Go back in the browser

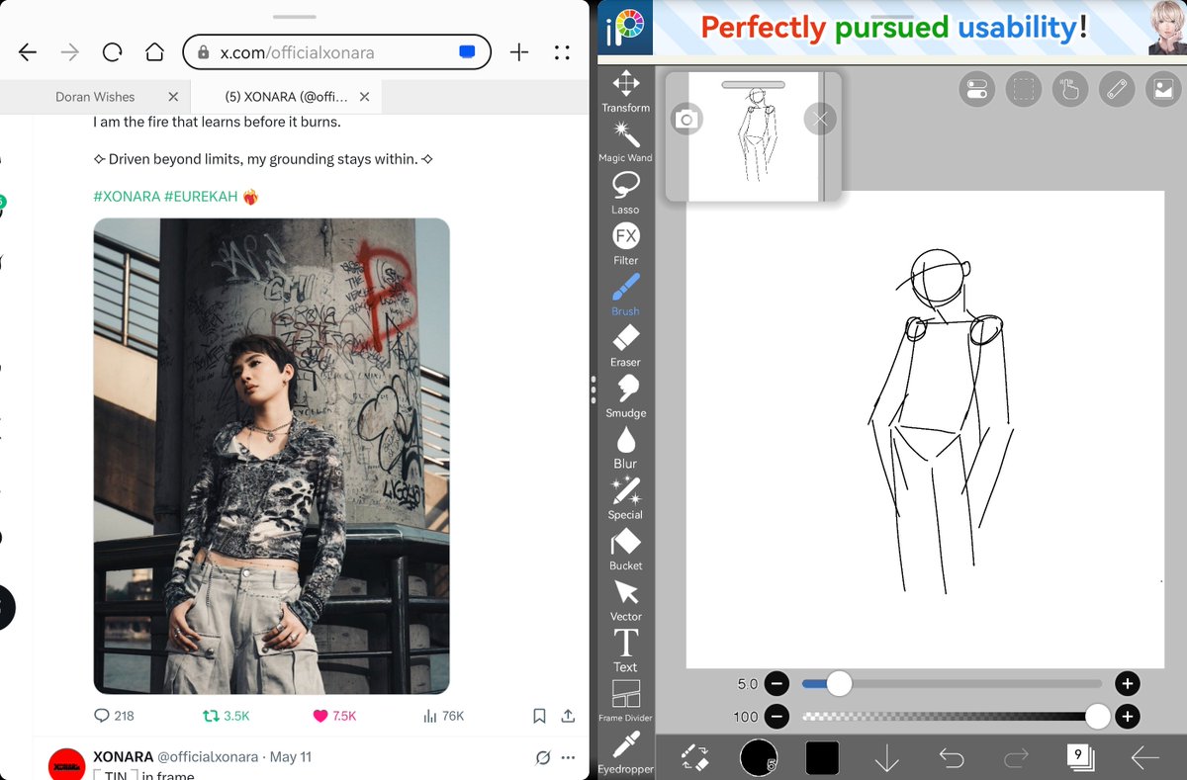(28, 52)
